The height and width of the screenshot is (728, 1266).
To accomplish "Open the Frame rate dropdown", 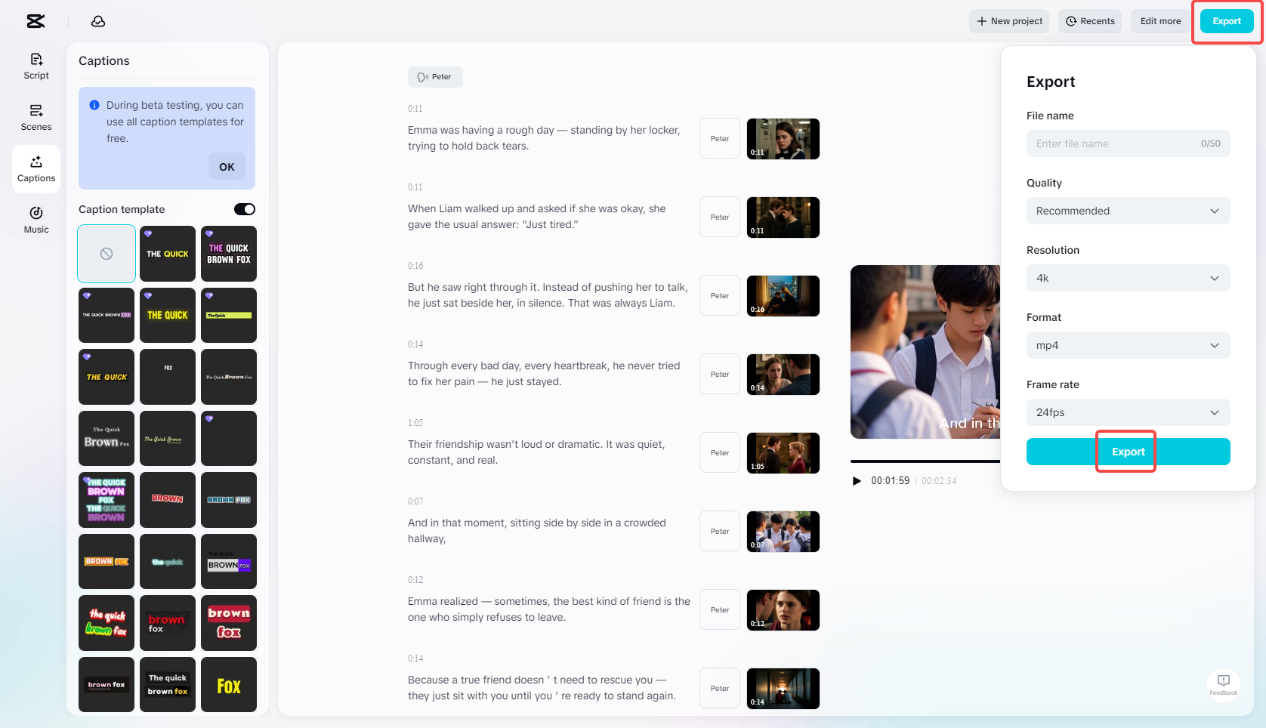I will (x=1127, y=412).
